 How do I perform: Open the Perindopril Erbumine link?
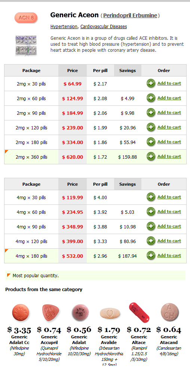[x=130, y=15]
